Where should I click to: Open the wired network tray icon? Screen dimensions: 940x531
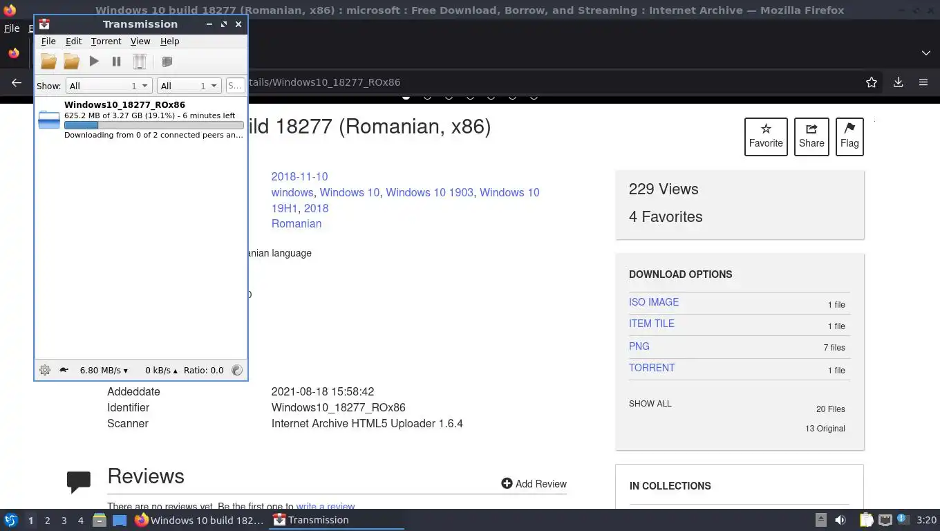pos(885,520)
